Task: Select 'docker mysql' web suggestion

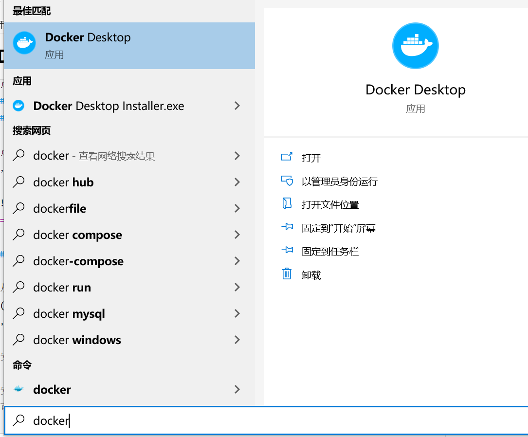Action: point(129,313)
